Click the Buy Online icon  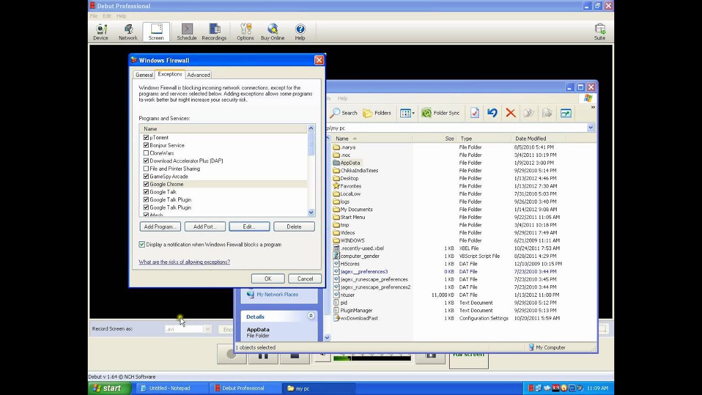tap(273, 32)
